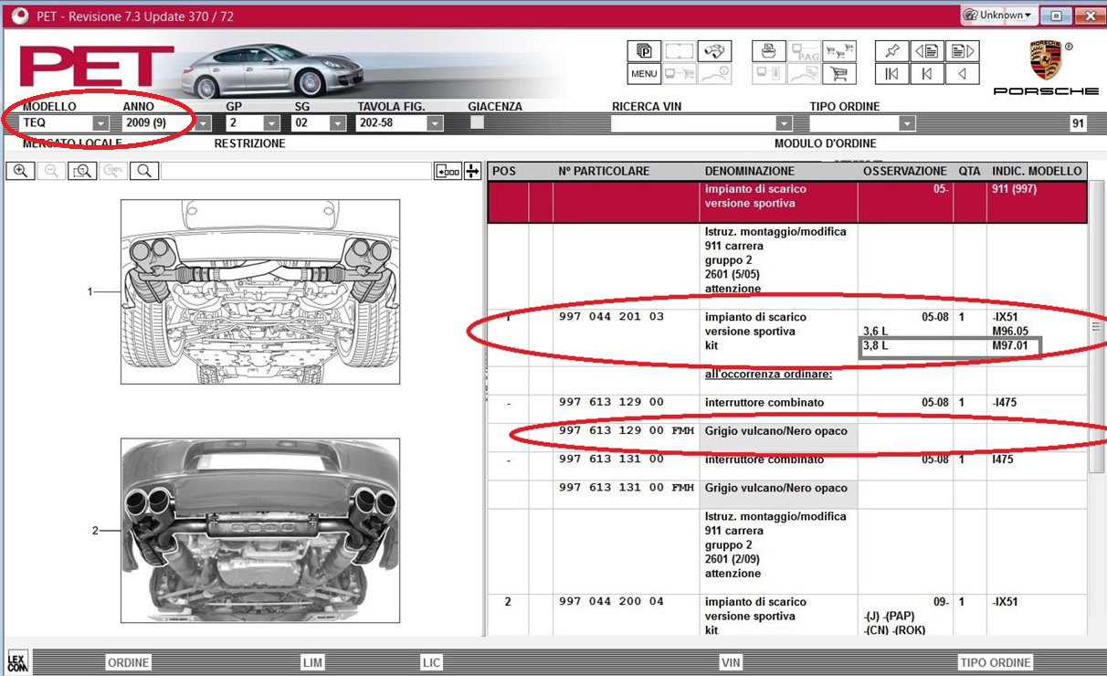1107x676 pixels.
Task: Click the QTA column header
Action: click(x=969, y=171)
